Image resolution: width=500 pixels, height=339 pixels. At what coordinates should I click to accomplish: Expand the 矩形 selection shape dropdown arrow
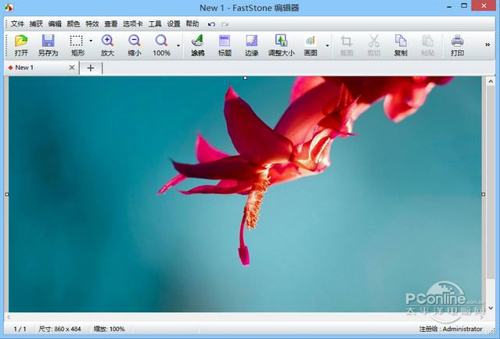pos(91,41)
